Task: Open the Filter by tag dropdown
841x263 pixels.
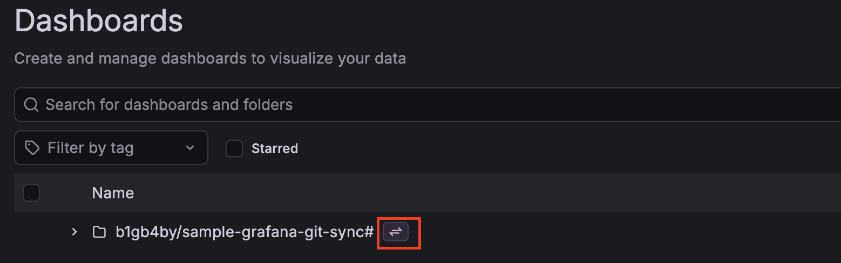Action: point(111,148)
